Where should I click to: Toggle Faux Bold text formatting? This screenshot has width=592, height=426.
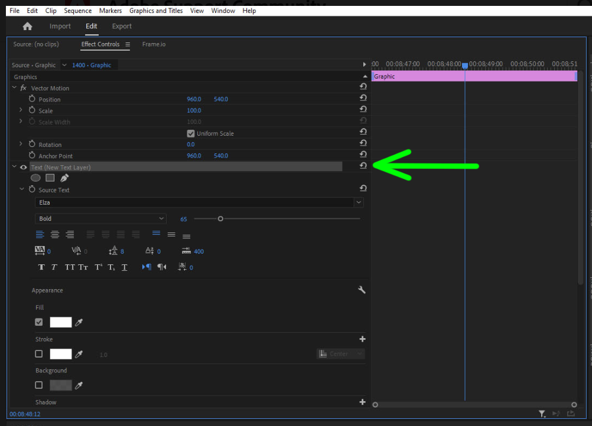click(41, 267)
